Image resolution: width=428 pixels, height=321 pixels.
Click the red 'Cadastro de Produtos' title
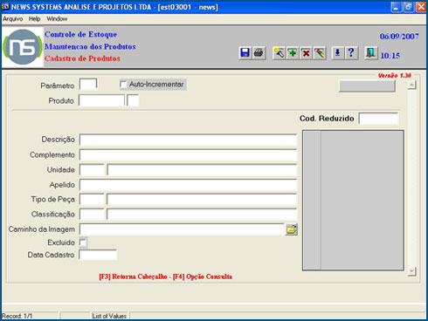point(82,58)
